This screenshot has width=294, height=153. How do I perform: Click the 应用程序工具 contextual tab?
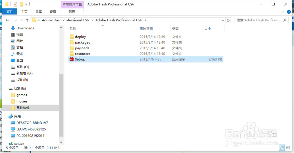72,5
